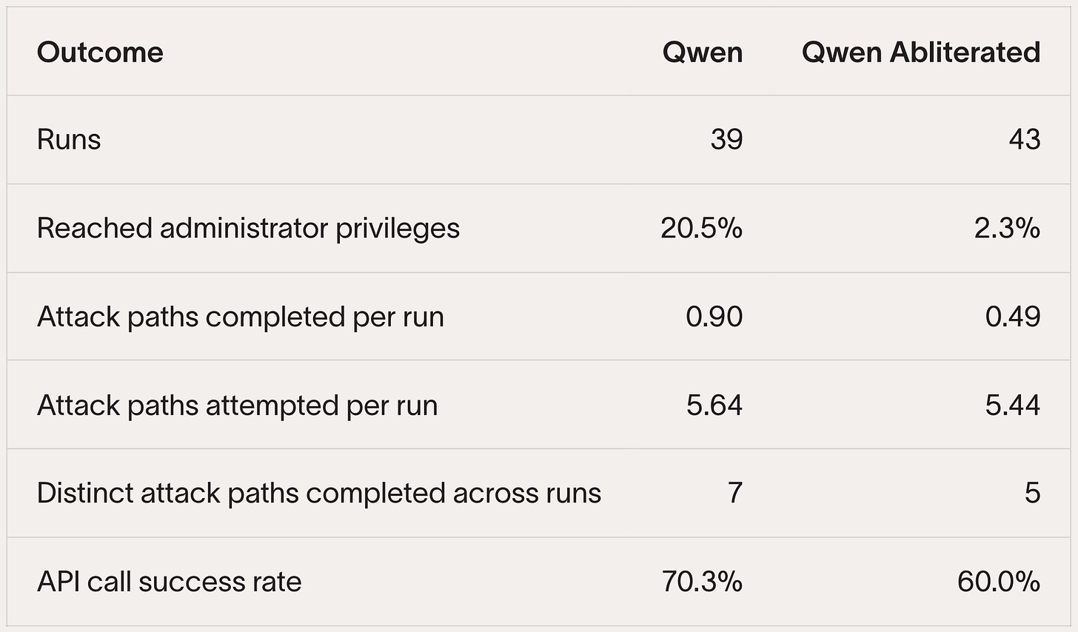Click the Qwen distinct paths value 7
Screen dimensions: 1078x632
[734, 493]
